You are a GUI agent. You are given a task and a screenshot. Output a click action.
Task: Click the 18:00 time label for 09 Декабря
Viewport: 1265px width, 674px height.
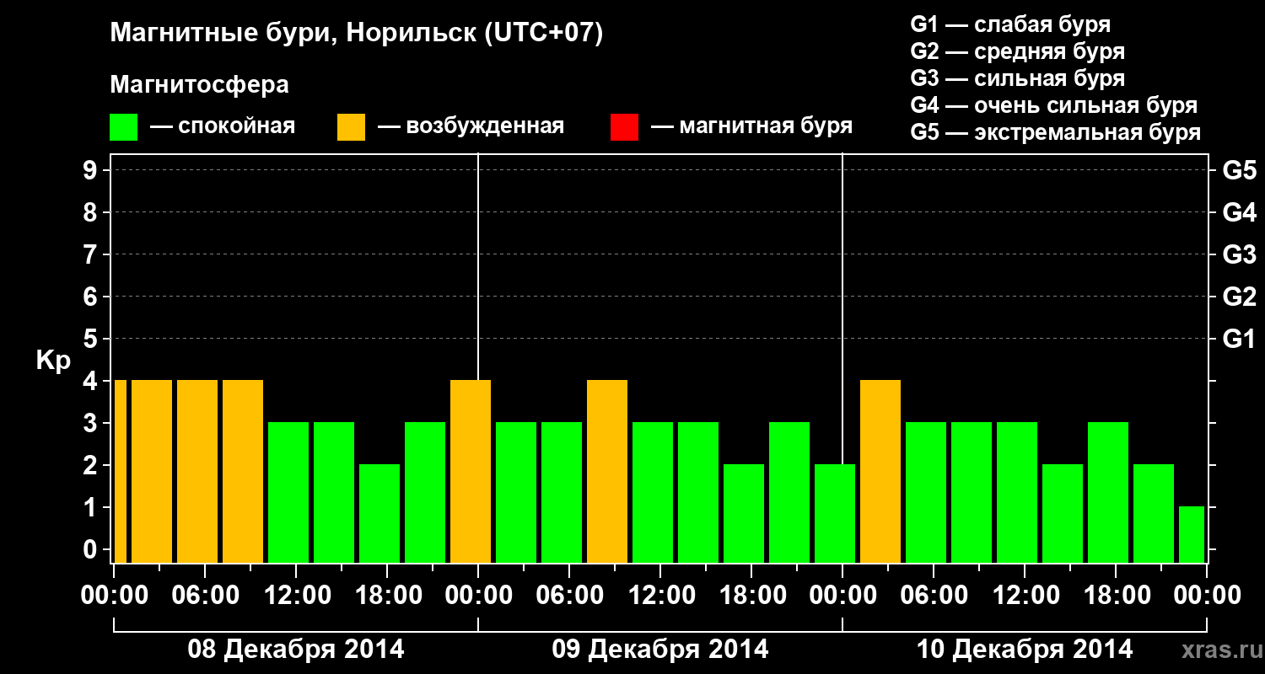click(751, 596)
